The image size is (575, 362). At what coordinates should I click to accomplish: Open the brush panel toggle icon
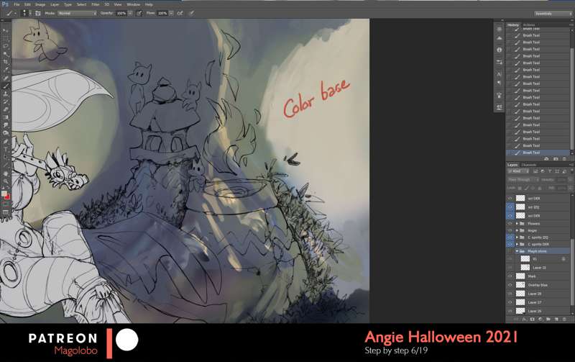coord(37,13)
